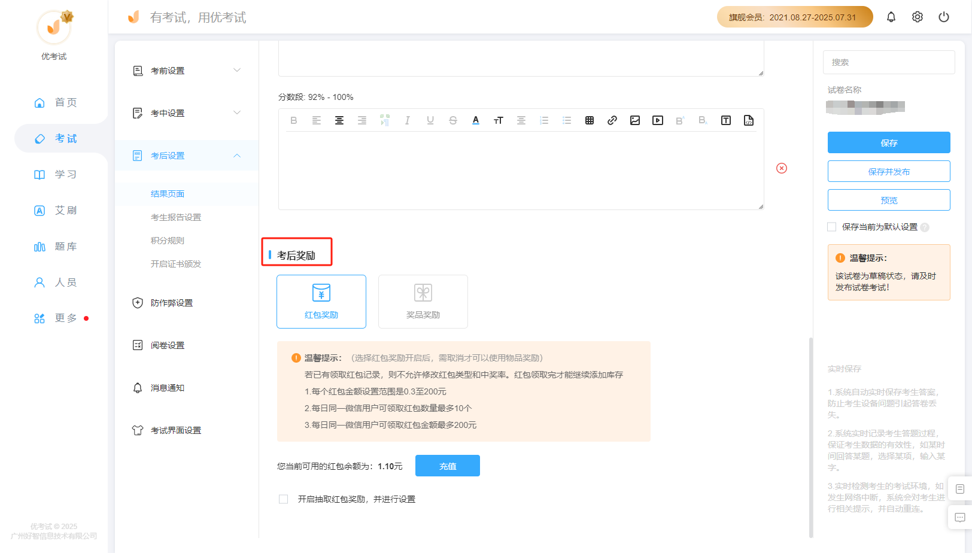Click the line-height alignment icon
972x553 pixels.
click(521, 120)
